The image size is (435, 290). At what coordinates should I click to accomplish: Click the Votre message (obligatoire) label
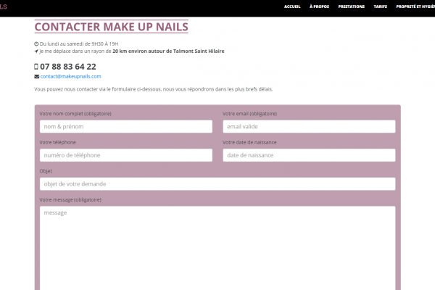click(x=70, y=199)
